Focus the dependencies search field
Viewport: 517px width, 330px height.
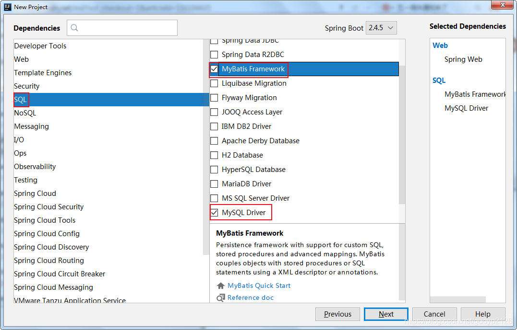pyautogui.click(x=122, y=28)
